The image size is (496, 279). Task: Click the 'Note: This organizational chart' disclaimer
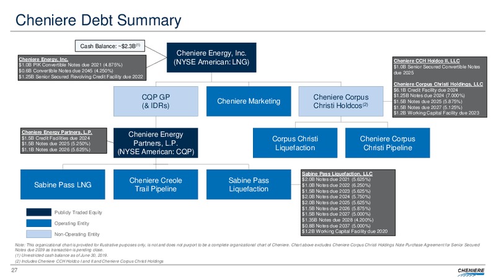247,247
